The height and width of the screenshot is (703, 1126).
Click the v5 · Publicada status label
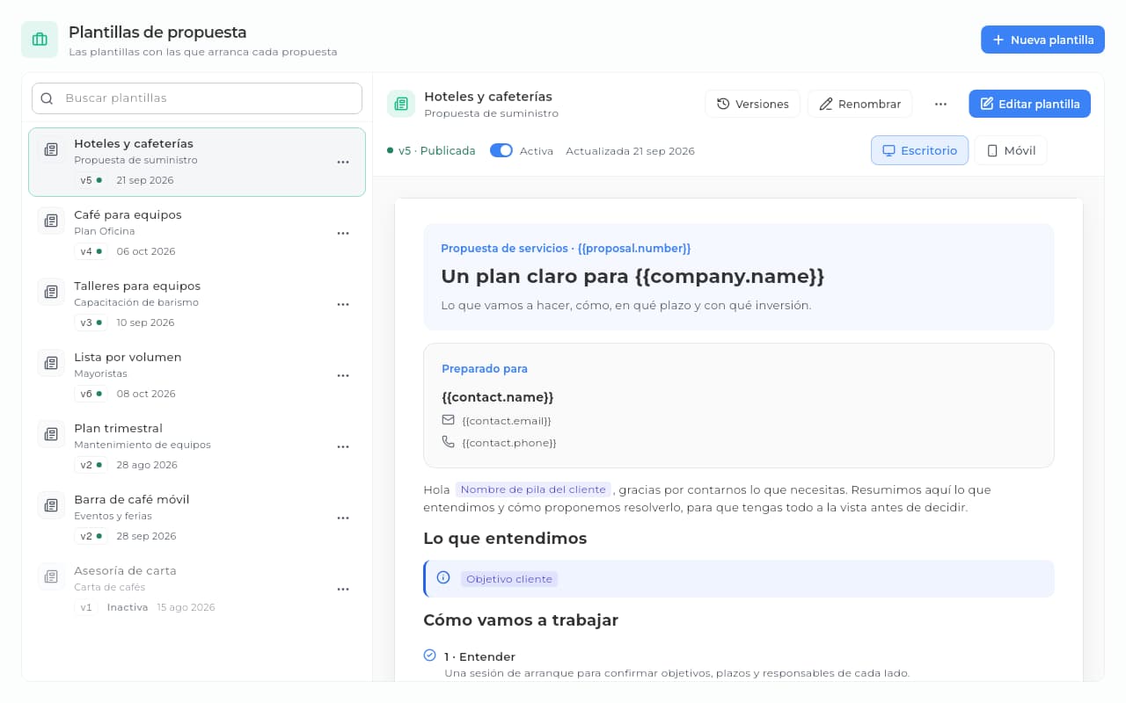click(431, 150)
